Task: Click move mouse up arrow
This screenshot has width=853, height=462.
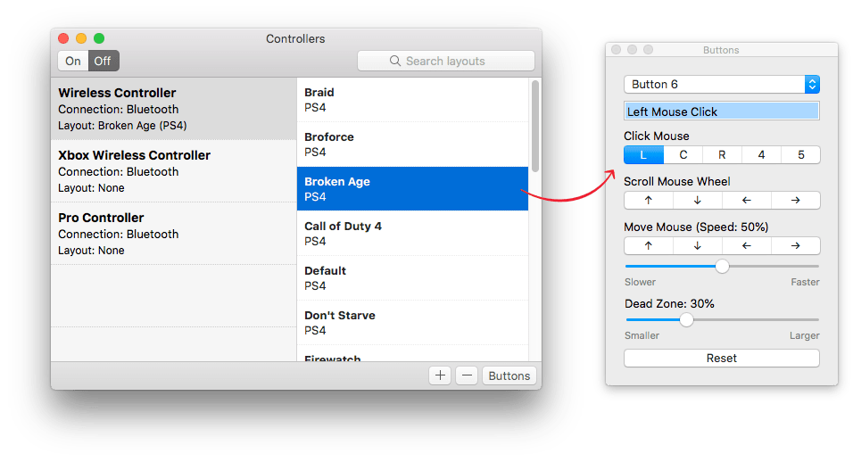Action: point(649,245)
